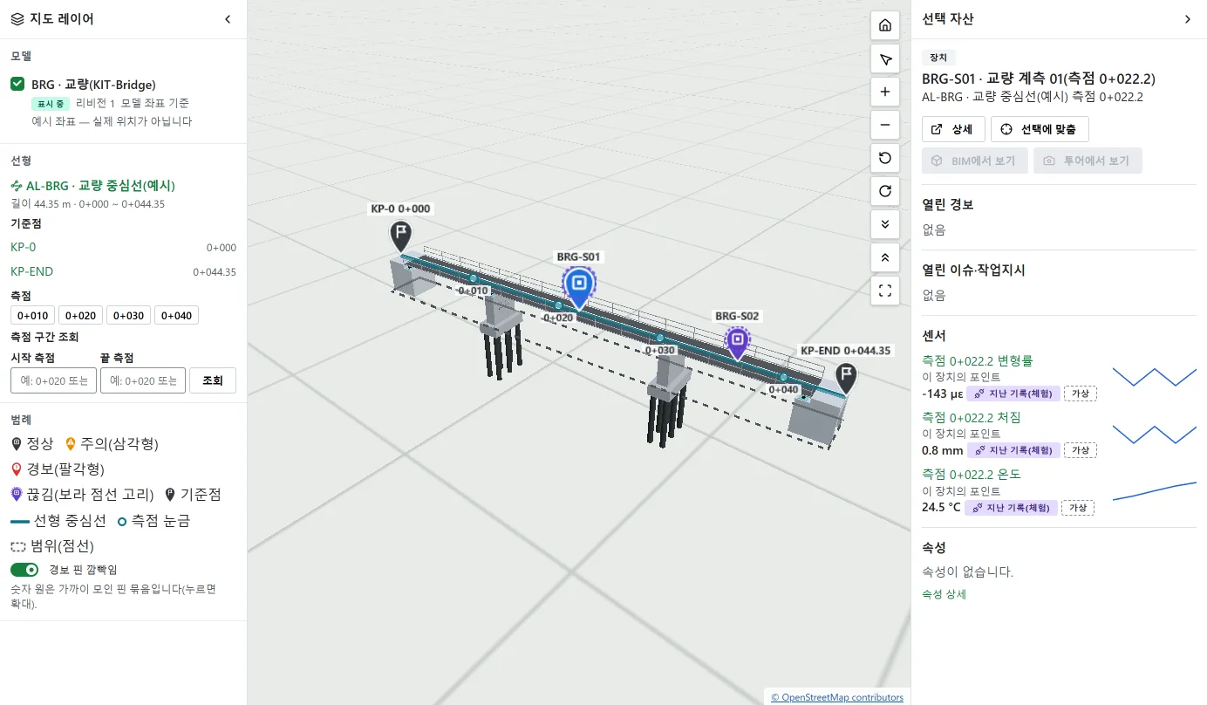1207x705 pixels.
Task: Tilt the map up with double chevron
Action: coord(885,257)
